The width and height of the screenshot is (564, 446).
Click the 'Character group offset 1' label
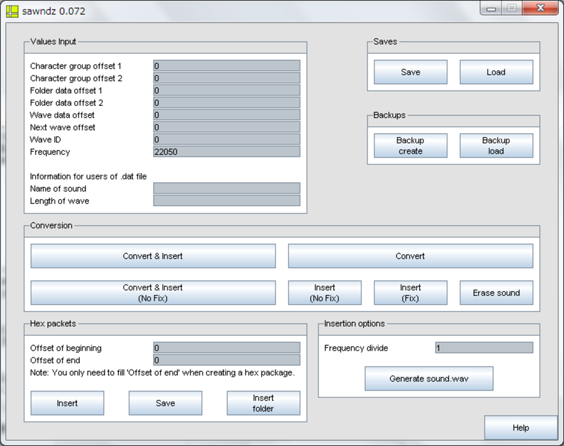tap(75, 66)
